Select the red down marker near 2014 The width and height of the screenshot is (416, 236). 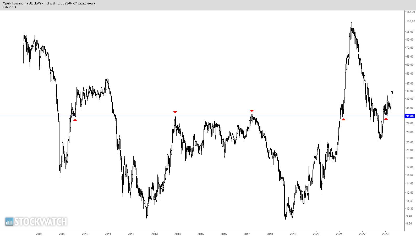pos(175,112)
